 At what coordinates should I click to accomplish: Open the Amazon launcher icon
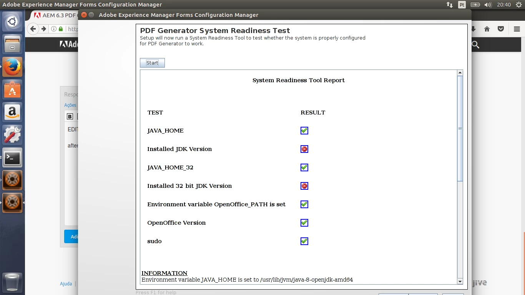[x=12, y=112]
